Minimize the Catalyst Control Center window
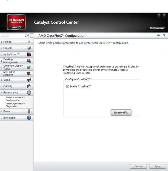 click(159, 15)
